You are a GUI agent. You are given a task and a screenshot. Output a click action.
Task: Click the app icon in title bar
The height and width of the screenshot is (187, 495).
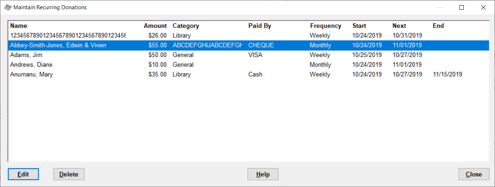click(x=7, y=7)
